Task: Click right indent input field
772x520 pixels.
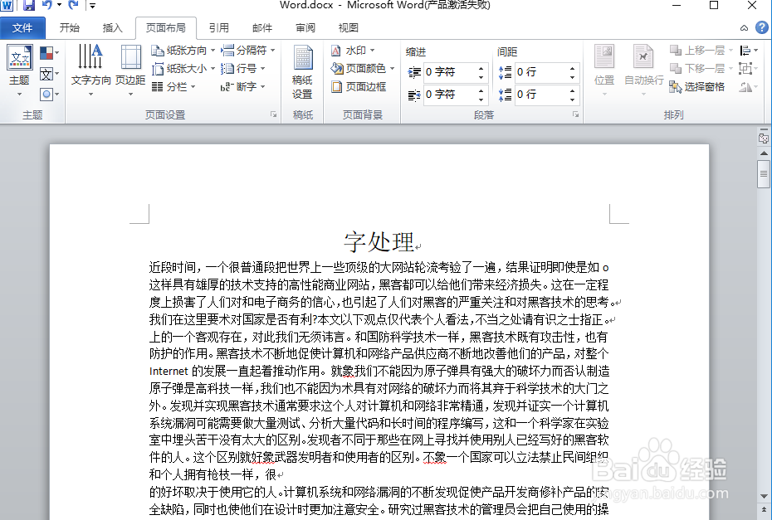Action: 450,95
